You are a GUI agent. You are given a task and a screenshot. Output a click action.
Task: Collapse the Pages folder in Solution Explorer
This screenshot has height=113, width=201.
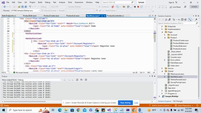pos(162,32)
